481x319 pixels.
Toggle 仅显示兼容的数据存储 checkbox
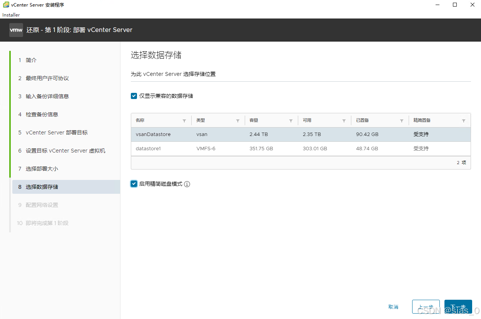click(x=134, y=96)
